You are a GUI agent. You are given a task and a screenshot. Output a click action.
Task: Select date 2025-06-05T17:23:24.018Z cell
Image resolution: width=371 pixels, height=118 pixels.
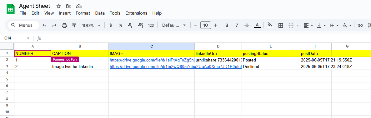[x=316, y=67]
